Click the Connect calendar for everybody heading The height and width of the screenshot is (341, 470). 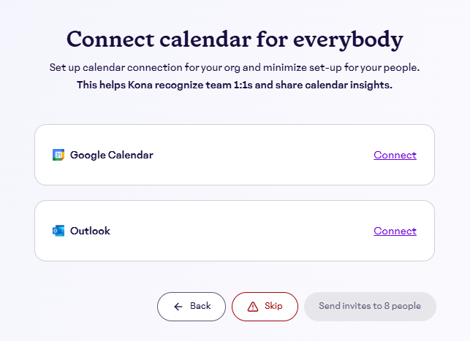(235, 39)
